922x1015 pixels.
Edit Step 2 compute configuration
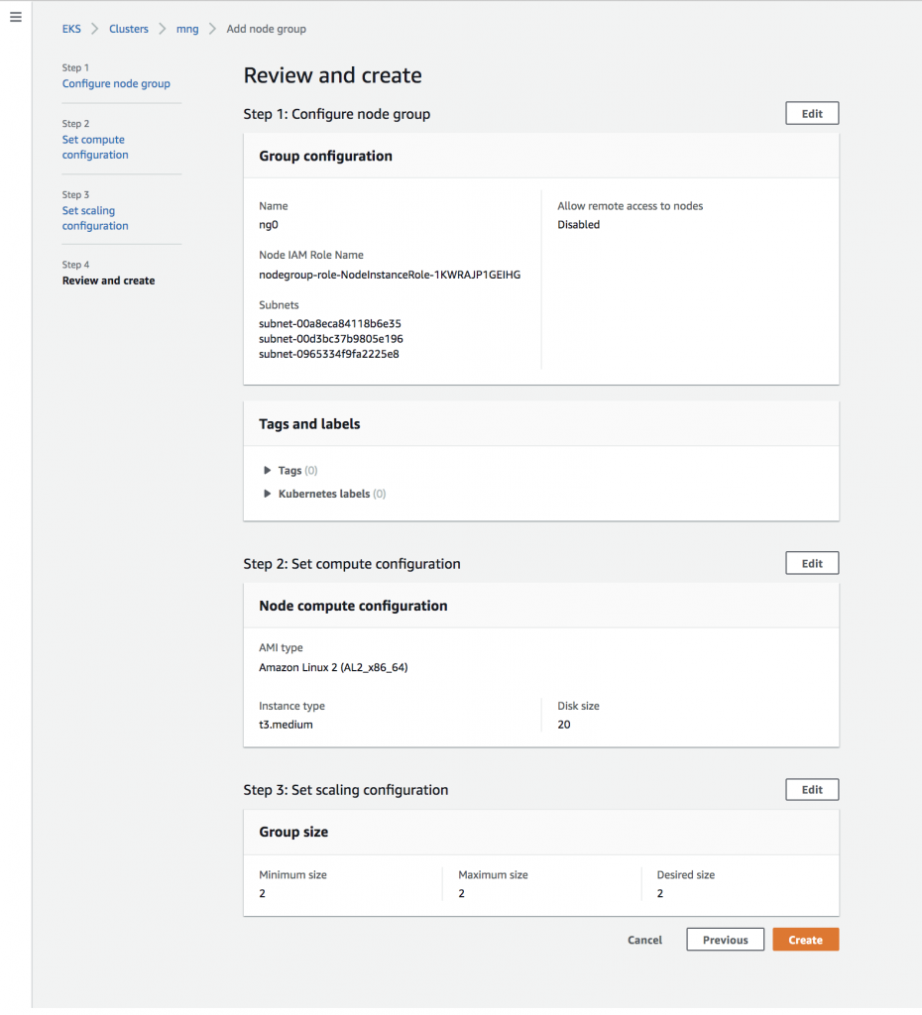(812, 563)
